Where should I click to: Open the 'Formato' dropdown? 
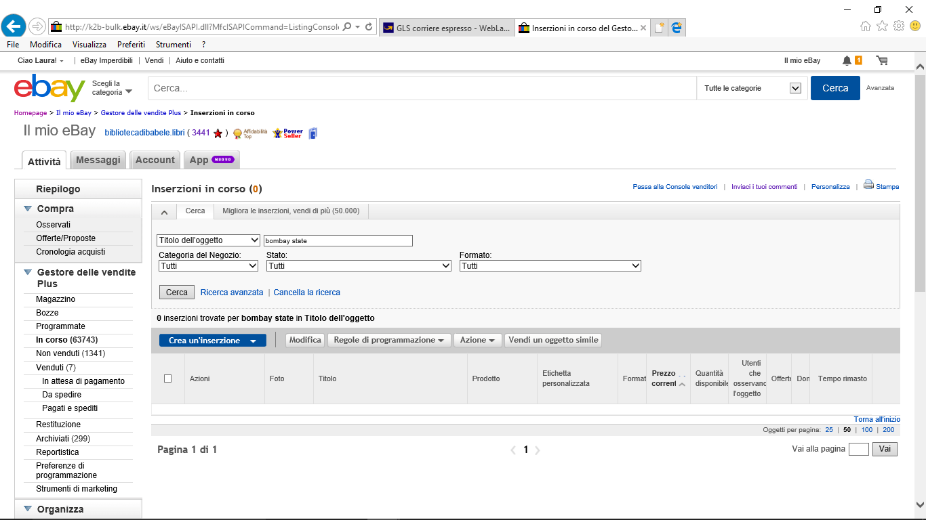[550, 266]
